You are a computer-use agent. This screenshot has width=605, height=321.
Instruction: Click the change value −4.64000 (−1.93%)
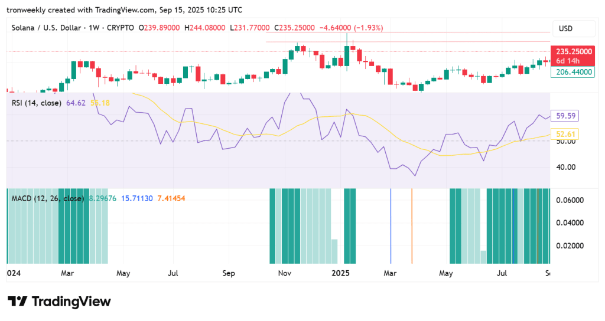click(351, 28)
